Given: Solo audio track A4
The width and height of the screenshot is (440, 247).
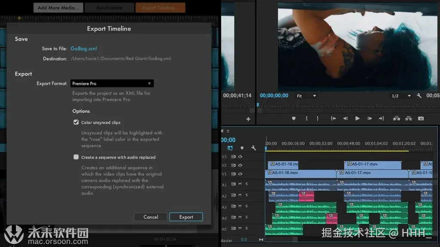Looking at the screenshot, I should [247, 217].
